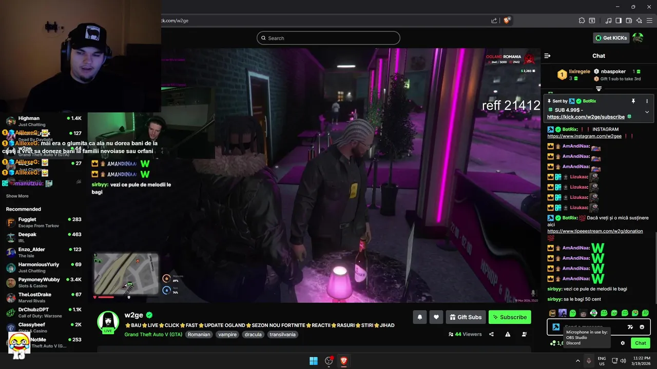This screenshot has height=369, width=657.
Task: Open PaymoneyWubby channel in sidebar
Action: coord(44,282)
